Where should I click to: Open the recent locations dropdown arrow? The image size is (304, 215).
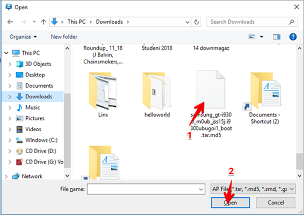click(x=34, y=21)
